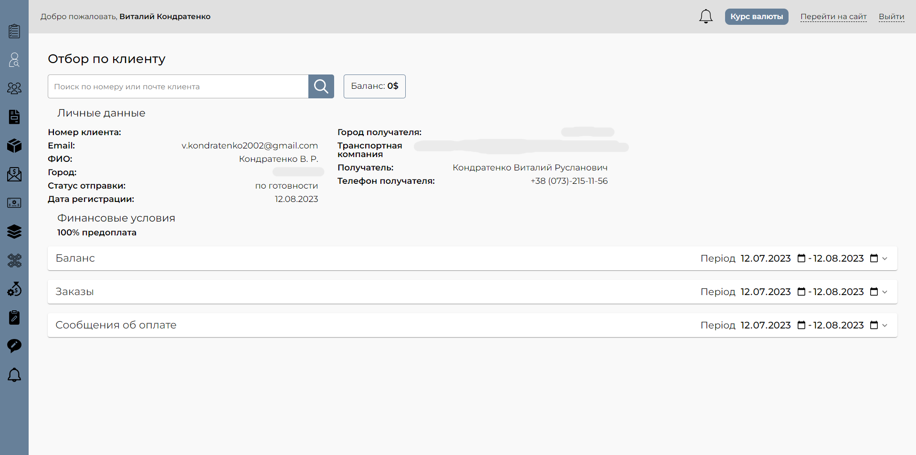
Task: Open the checklist clipboard icon in sidebar
Action: (x=14, y=31)
